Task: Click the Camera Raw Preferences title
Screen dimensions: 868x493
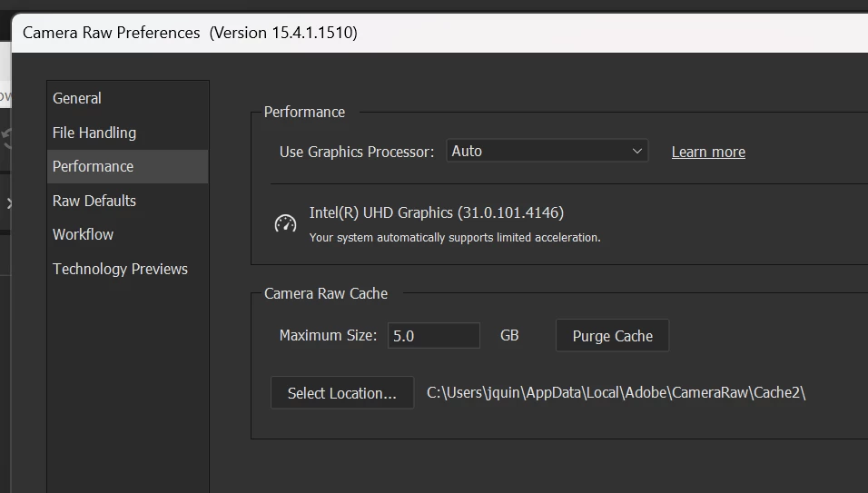Action: point(190,33)
